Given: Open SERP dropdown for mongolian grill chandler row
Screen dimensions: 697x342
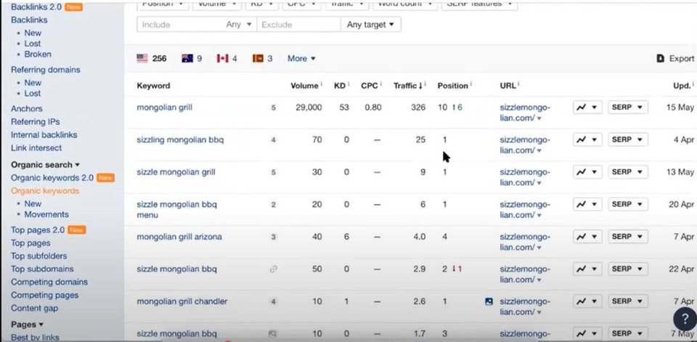Looking at the screenshot, I should click(627, 301).
